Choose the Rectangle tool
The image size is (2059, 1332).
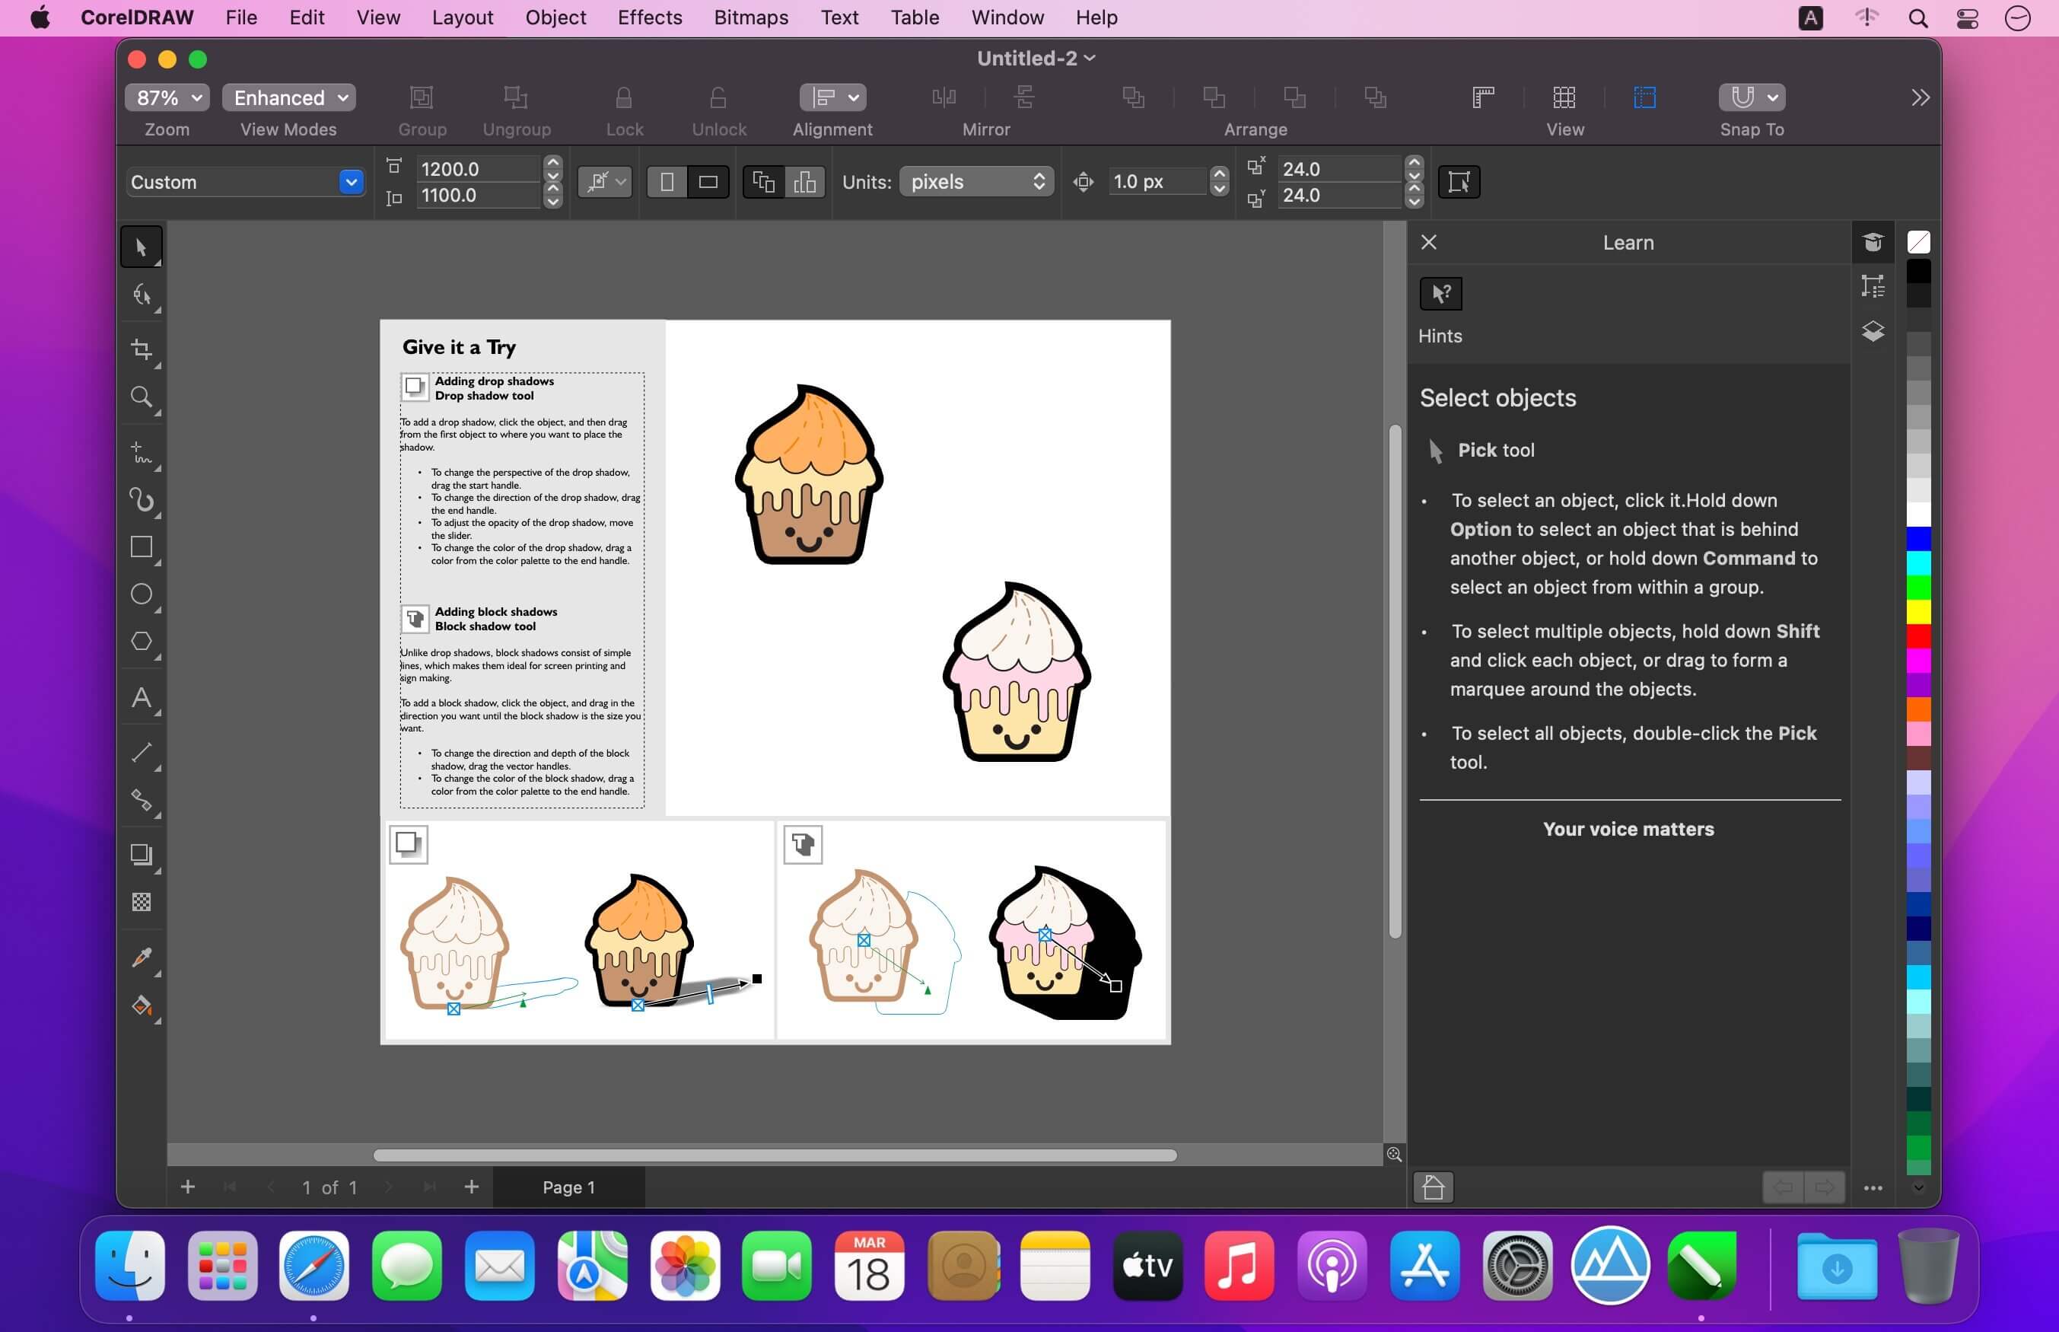click(x=141, y=547)
